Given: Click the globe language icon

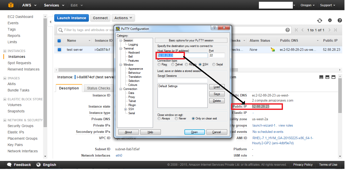Looking at the screenshot, I should point(39,165).
